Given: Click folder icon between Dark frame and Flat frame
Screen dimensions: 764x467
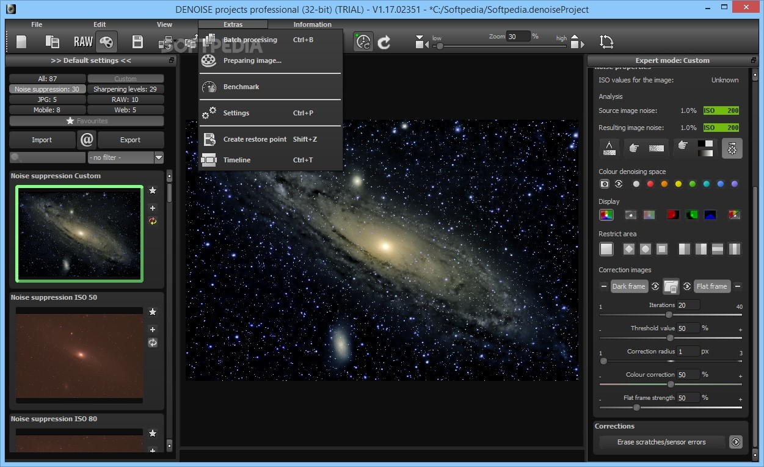Looking at the screenshot, I should (x=671, y=286).
